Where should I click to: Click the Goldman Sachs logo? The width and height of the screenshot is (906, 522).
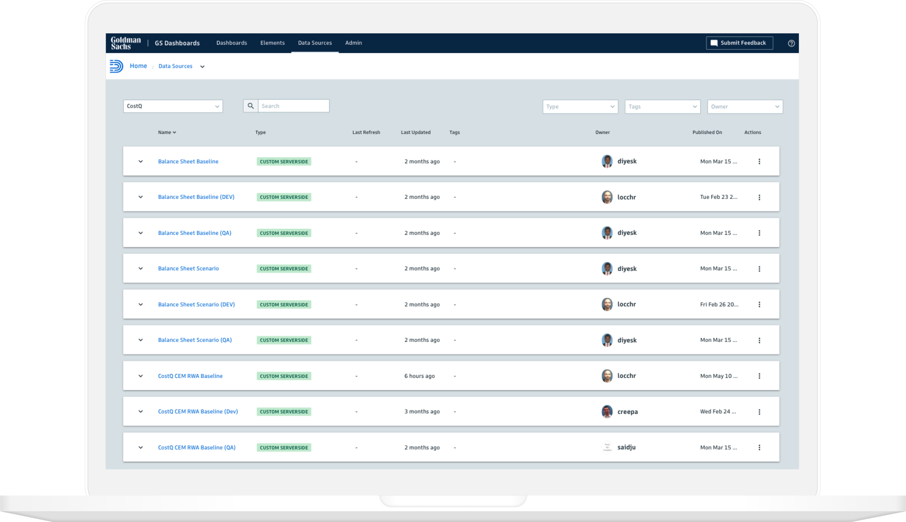click(x=125, y=43)
